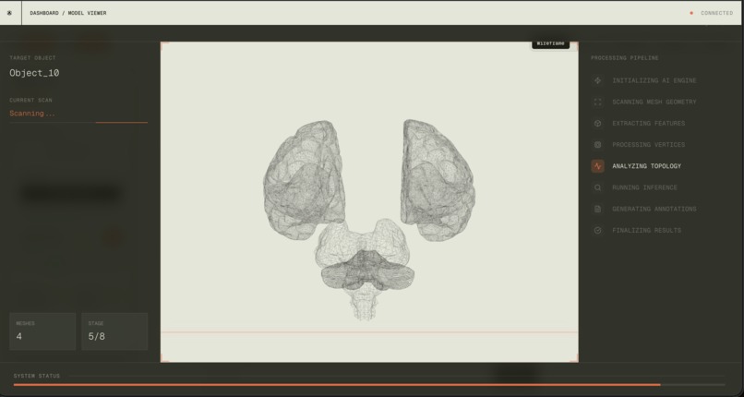Click the Connected status label
The height and width of the screenshot is (397, 744).
717,13
